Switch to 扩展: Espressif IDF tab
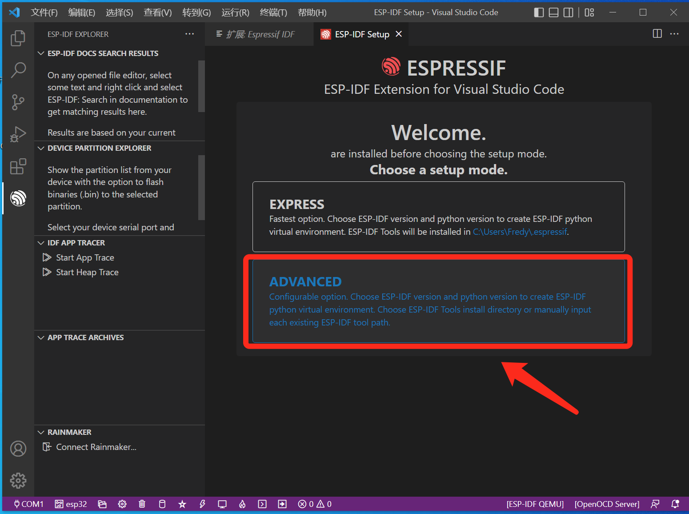689x514 pixels. pyautogui.click(x=259, y=34)
